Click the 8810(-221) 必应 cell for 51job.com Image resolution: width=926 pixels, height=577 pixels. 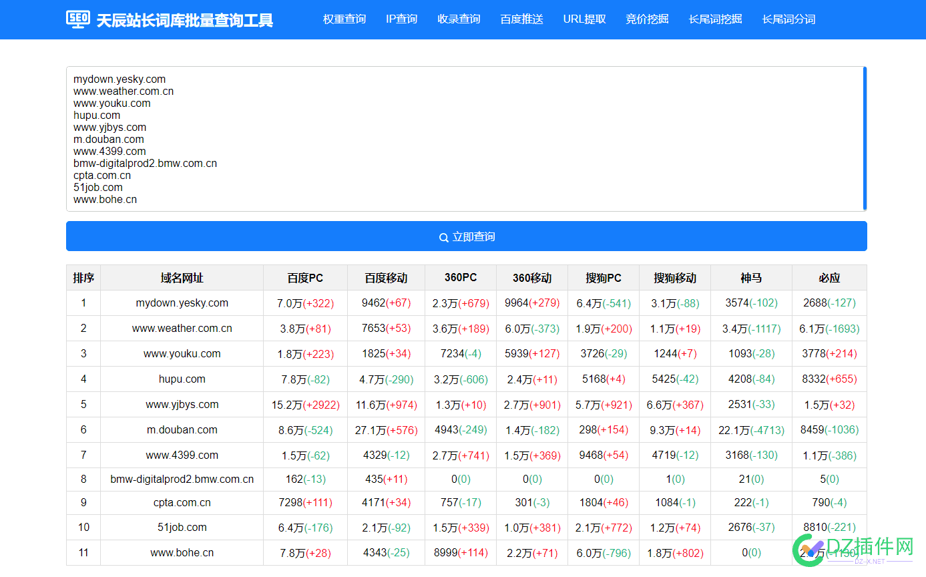[829, 528]
